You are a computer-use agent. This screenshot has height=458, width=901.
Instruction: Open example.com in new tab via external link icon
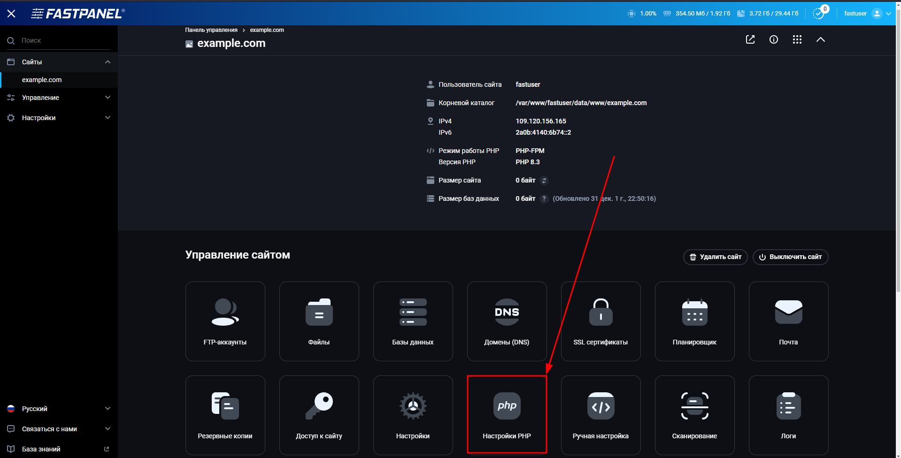point(750,39)
